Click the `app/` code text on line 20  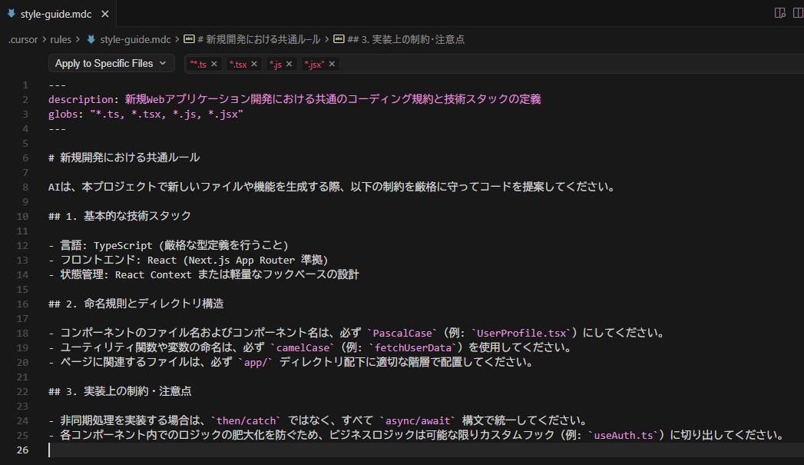pos(255,362)
